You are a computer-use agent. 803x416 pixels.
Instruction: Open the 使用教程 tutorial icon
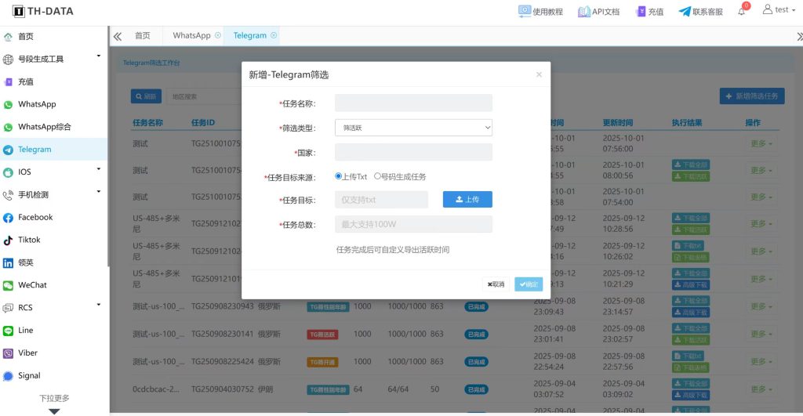525,11
